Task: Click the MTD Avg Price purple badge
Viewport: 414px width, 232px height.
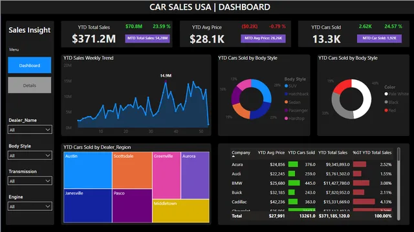Action: click(x=263, y=39)
